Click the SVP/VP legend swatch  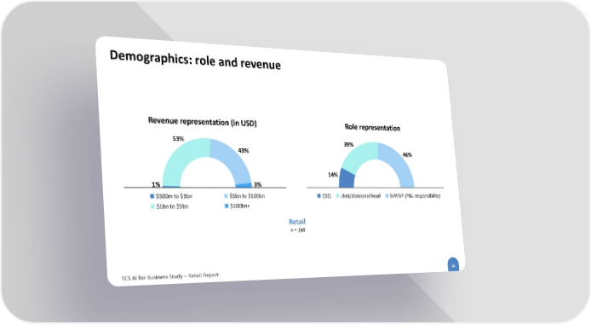click(x=387, y=196)
